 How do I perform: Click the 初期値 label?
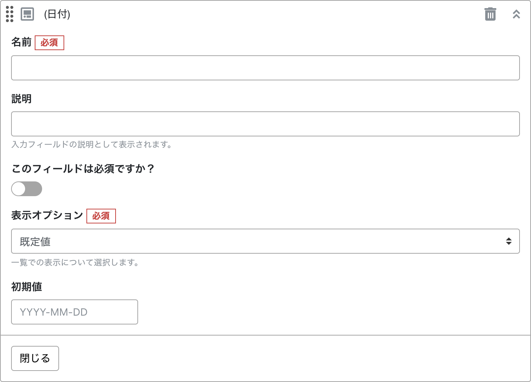[x=27, y=286]
